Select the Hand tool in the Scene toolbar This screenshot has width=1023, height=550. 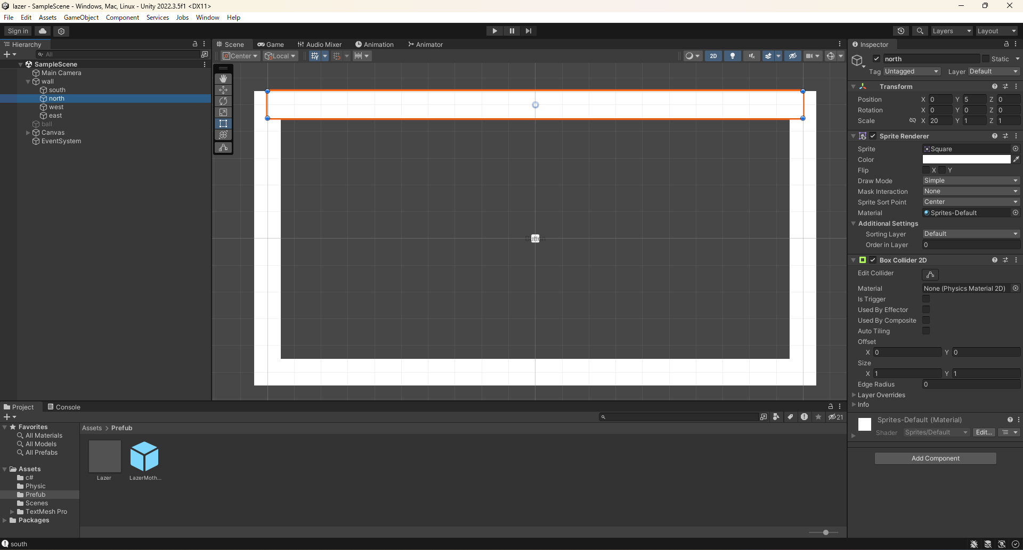(223, 79)
